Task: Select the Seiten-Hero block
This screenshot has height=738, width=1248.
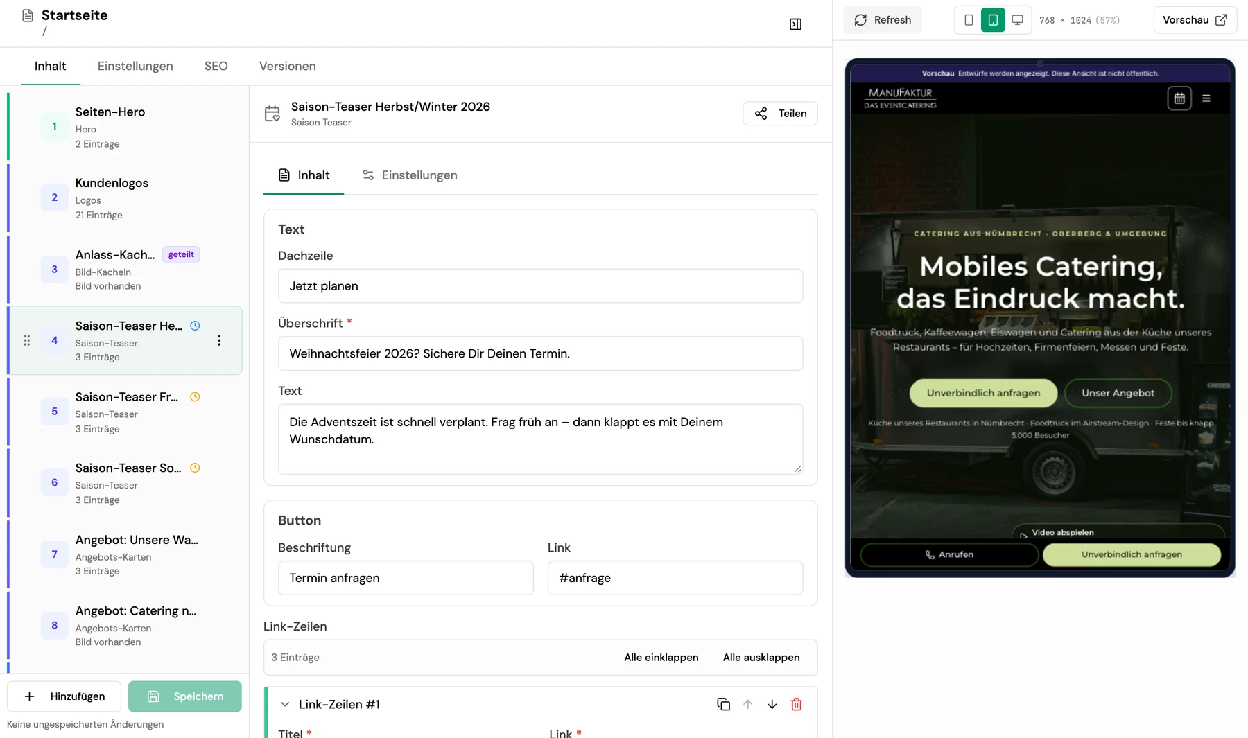Action: [125, 127]
